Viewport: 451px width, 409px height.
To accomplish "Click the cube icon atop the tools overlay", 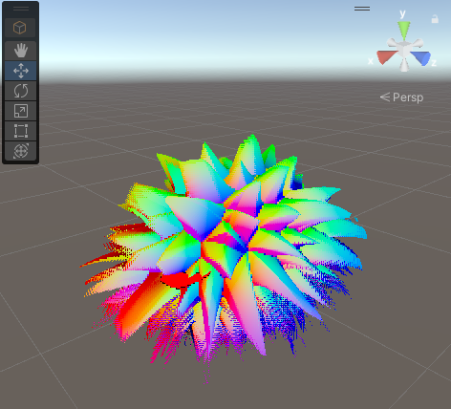I will 20,28.
